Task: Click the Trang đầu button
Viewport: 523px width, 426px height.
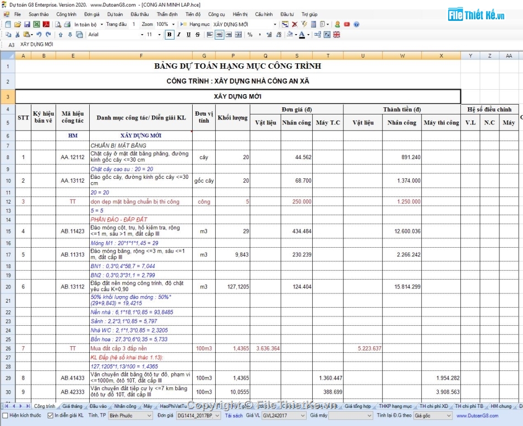Action: 116,24
